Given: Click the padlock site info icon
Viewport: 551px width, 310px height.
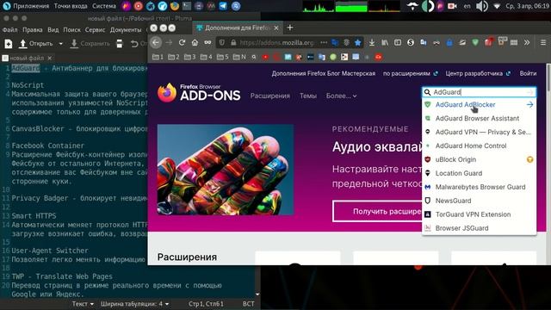Looking at the screenshot, I should [233, 42].
